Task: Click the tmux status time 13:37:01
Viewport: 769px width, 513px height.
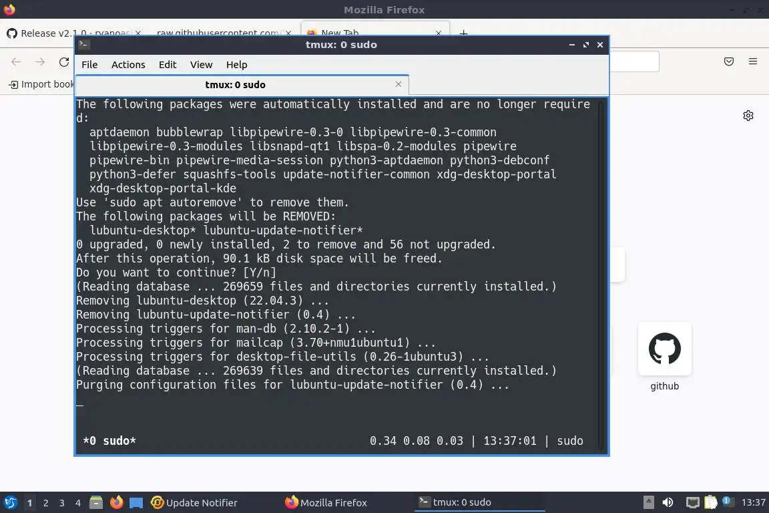Action: click(510, 441)
